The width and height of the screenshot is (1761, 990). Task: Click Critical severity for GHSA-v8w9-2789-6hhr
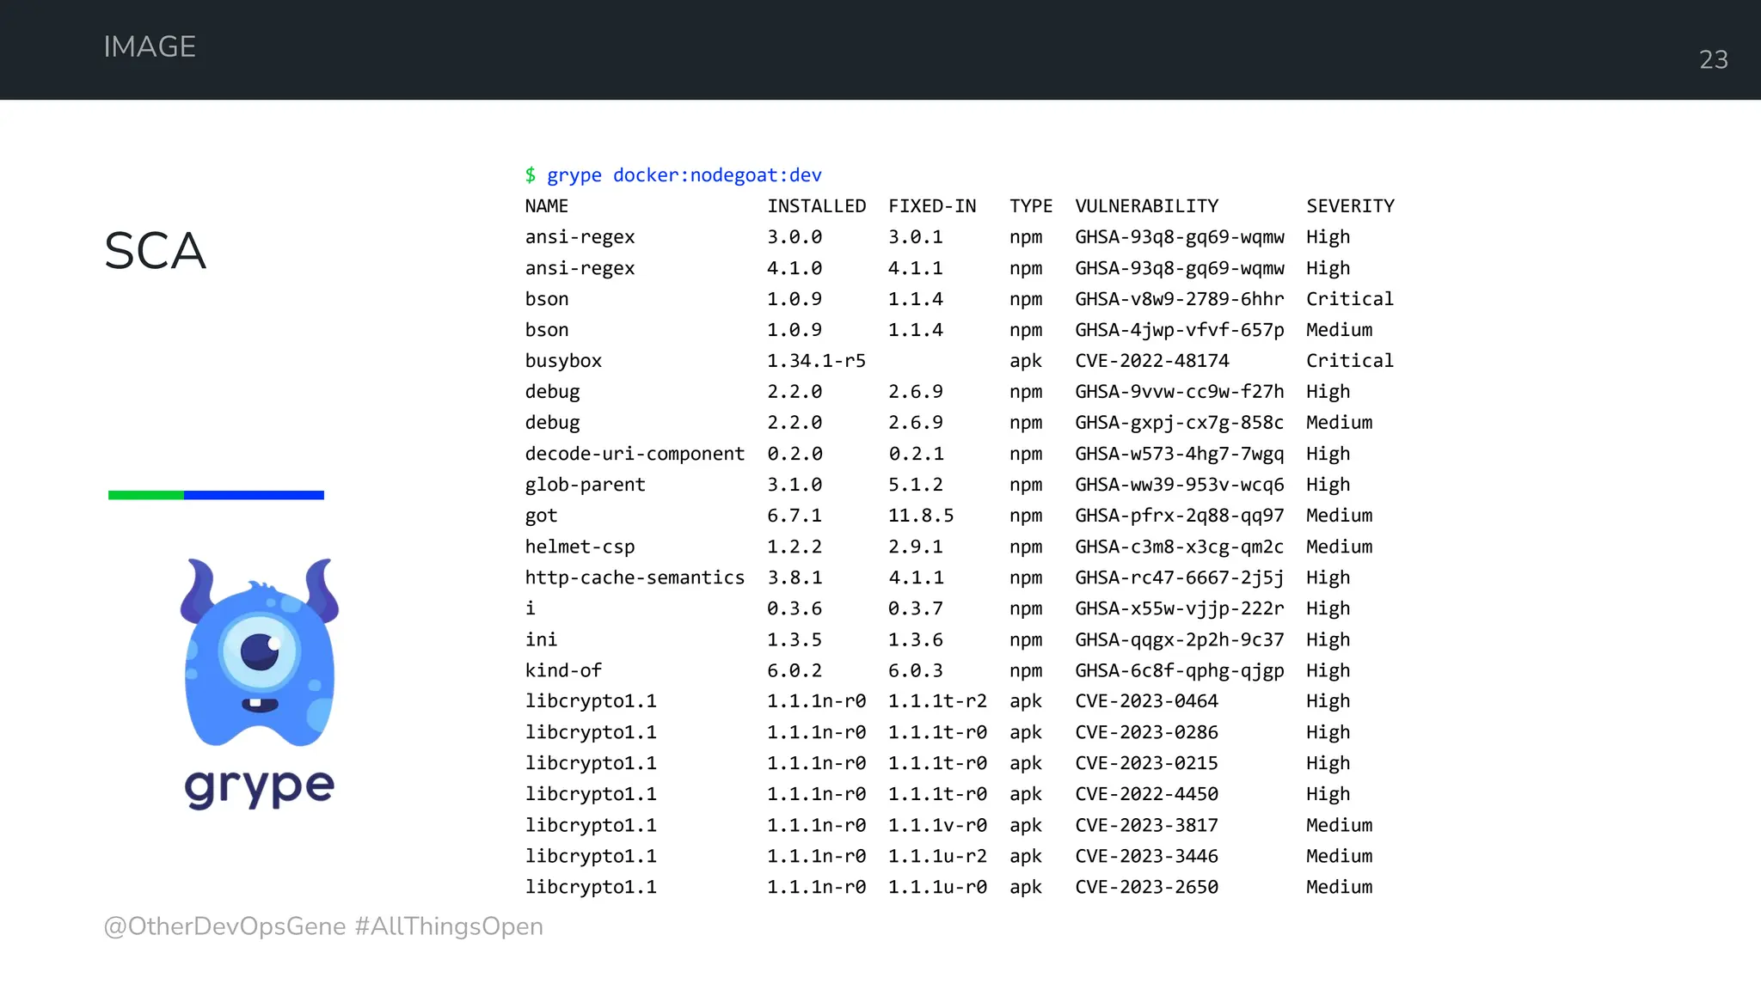(1350, 299)
